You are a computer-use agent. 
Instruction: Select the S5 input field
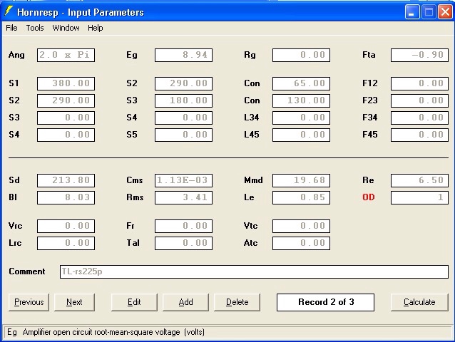tap(183, 135)
